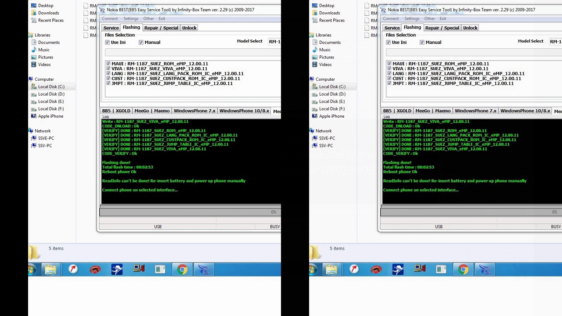
Task: Click the Local Disk (E:) drive icon, right sidebar
Action: point(315,101)
